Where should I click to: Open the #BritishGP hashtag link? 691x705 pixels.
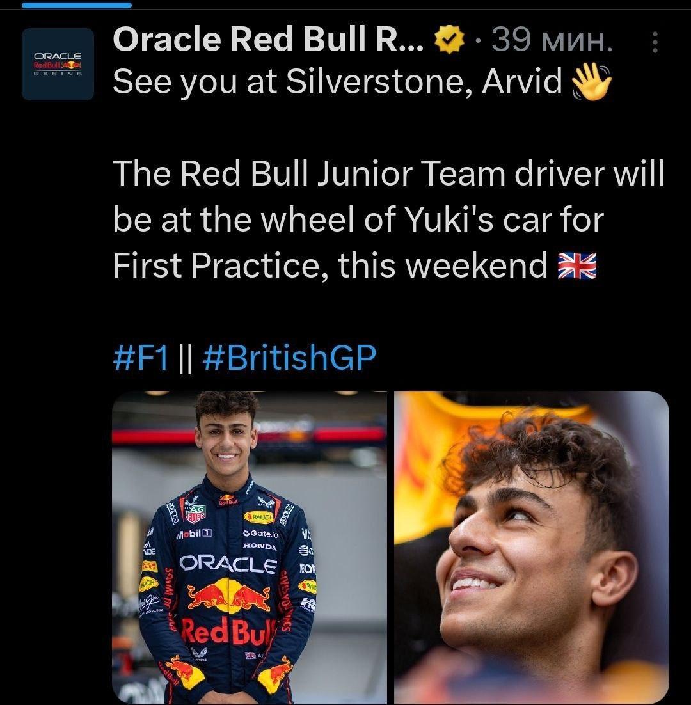pyautogui.click(x=289, y=358)
